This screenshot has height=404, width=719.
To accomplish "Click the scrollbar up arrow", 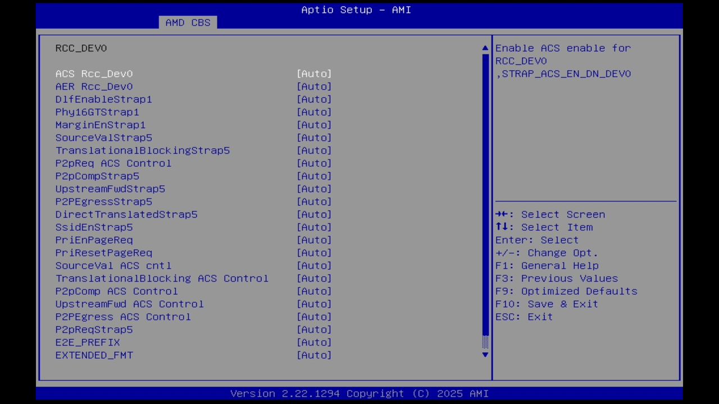I will point(484,47).
